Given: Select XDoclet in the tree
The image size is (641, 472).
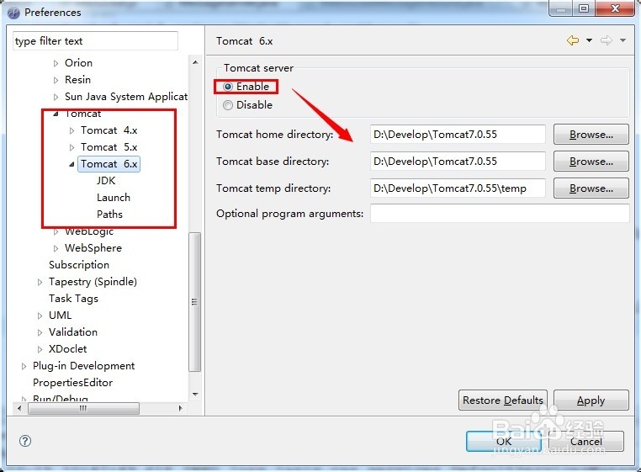Looking at the screenshot, I should tap(68, 349).
